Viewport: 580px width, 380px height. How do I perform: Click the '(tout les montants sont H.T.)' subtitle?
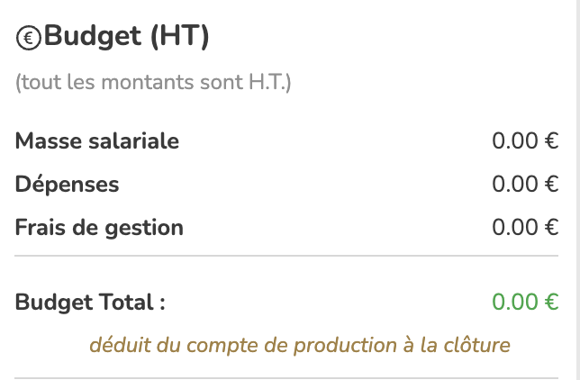[x=153, y=83]
